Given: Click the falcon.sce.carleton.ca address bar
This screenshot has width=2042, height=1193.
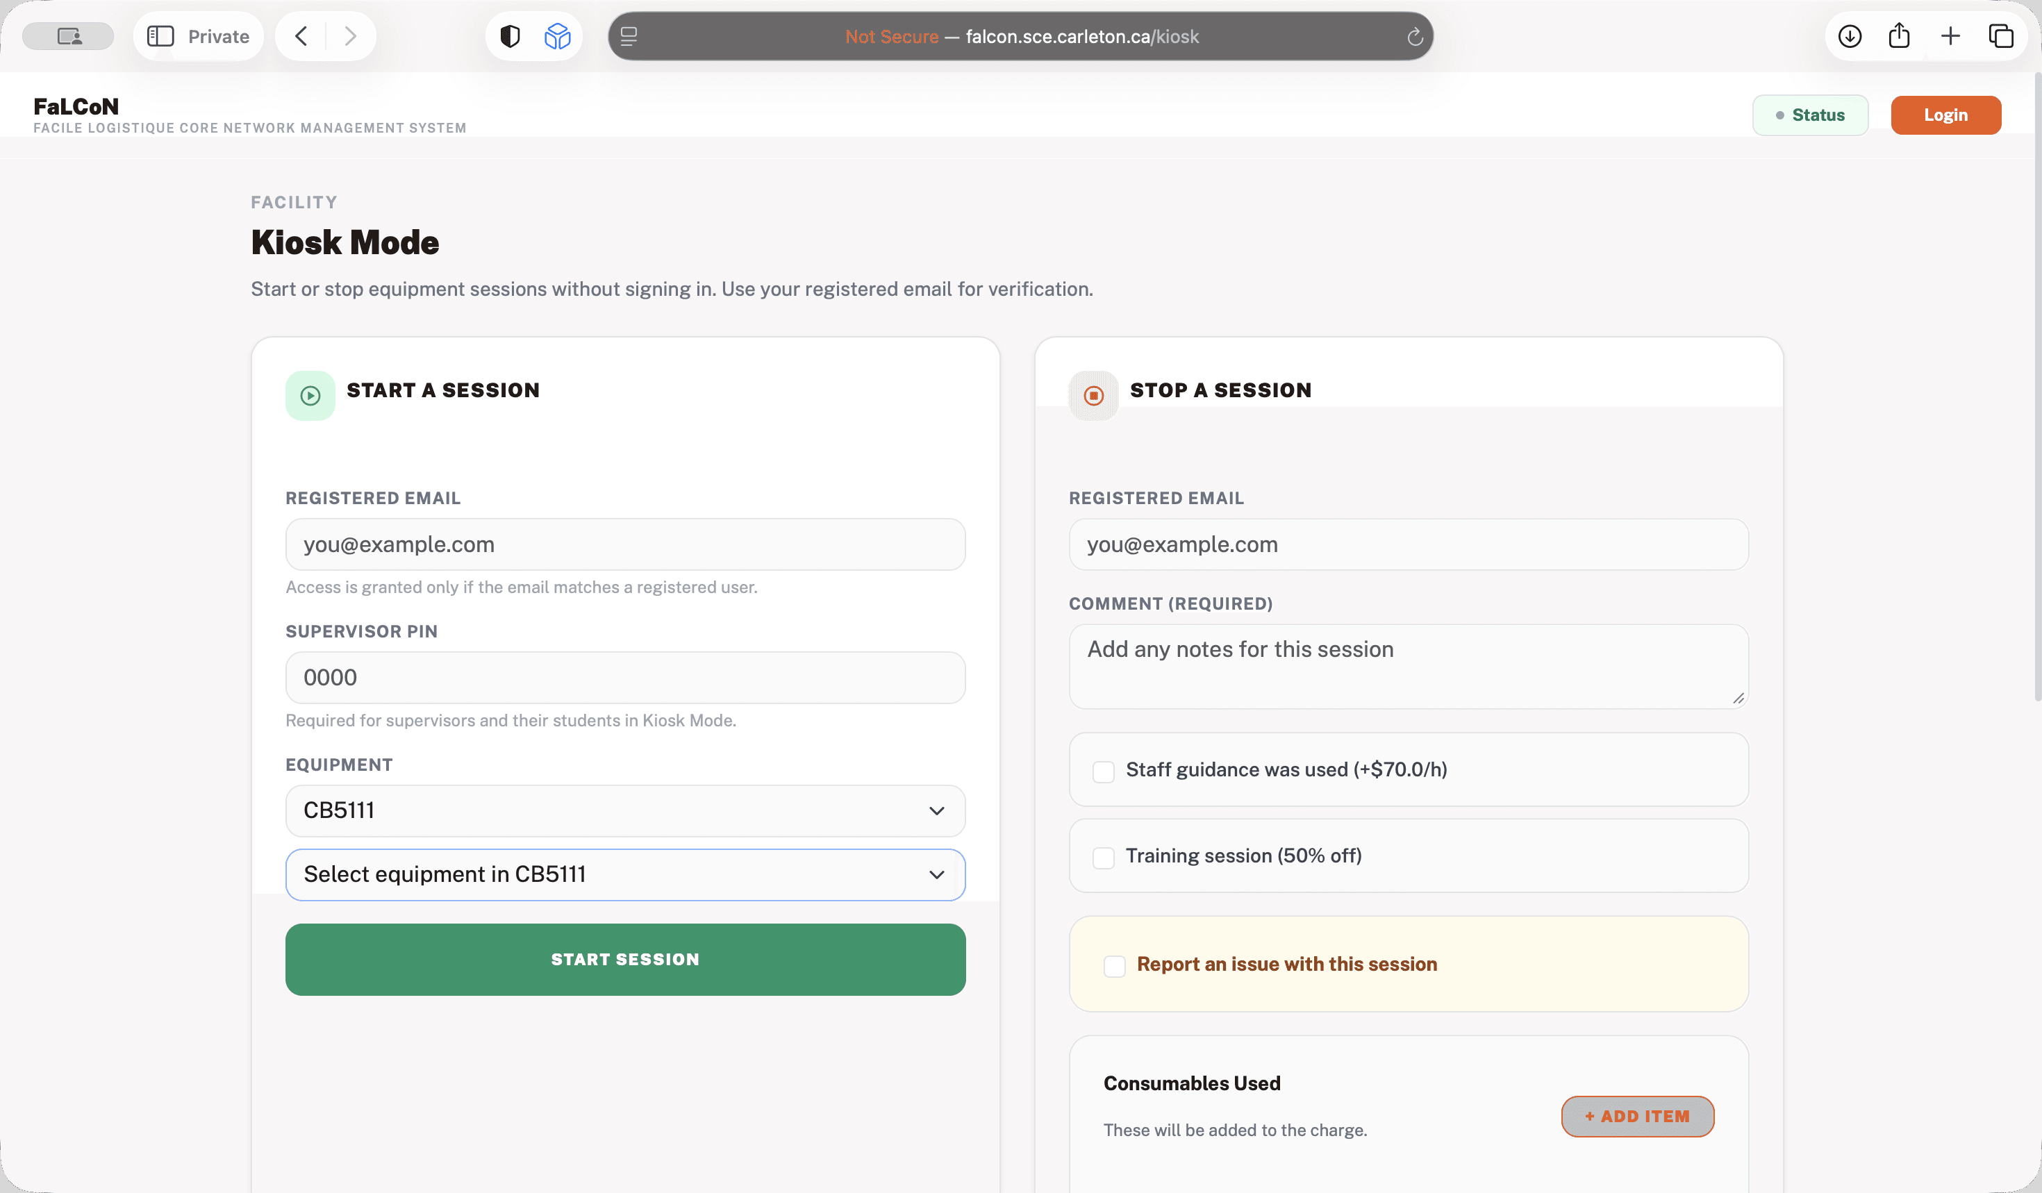Looking at the screenshot, I should (x=1021, y=36).
